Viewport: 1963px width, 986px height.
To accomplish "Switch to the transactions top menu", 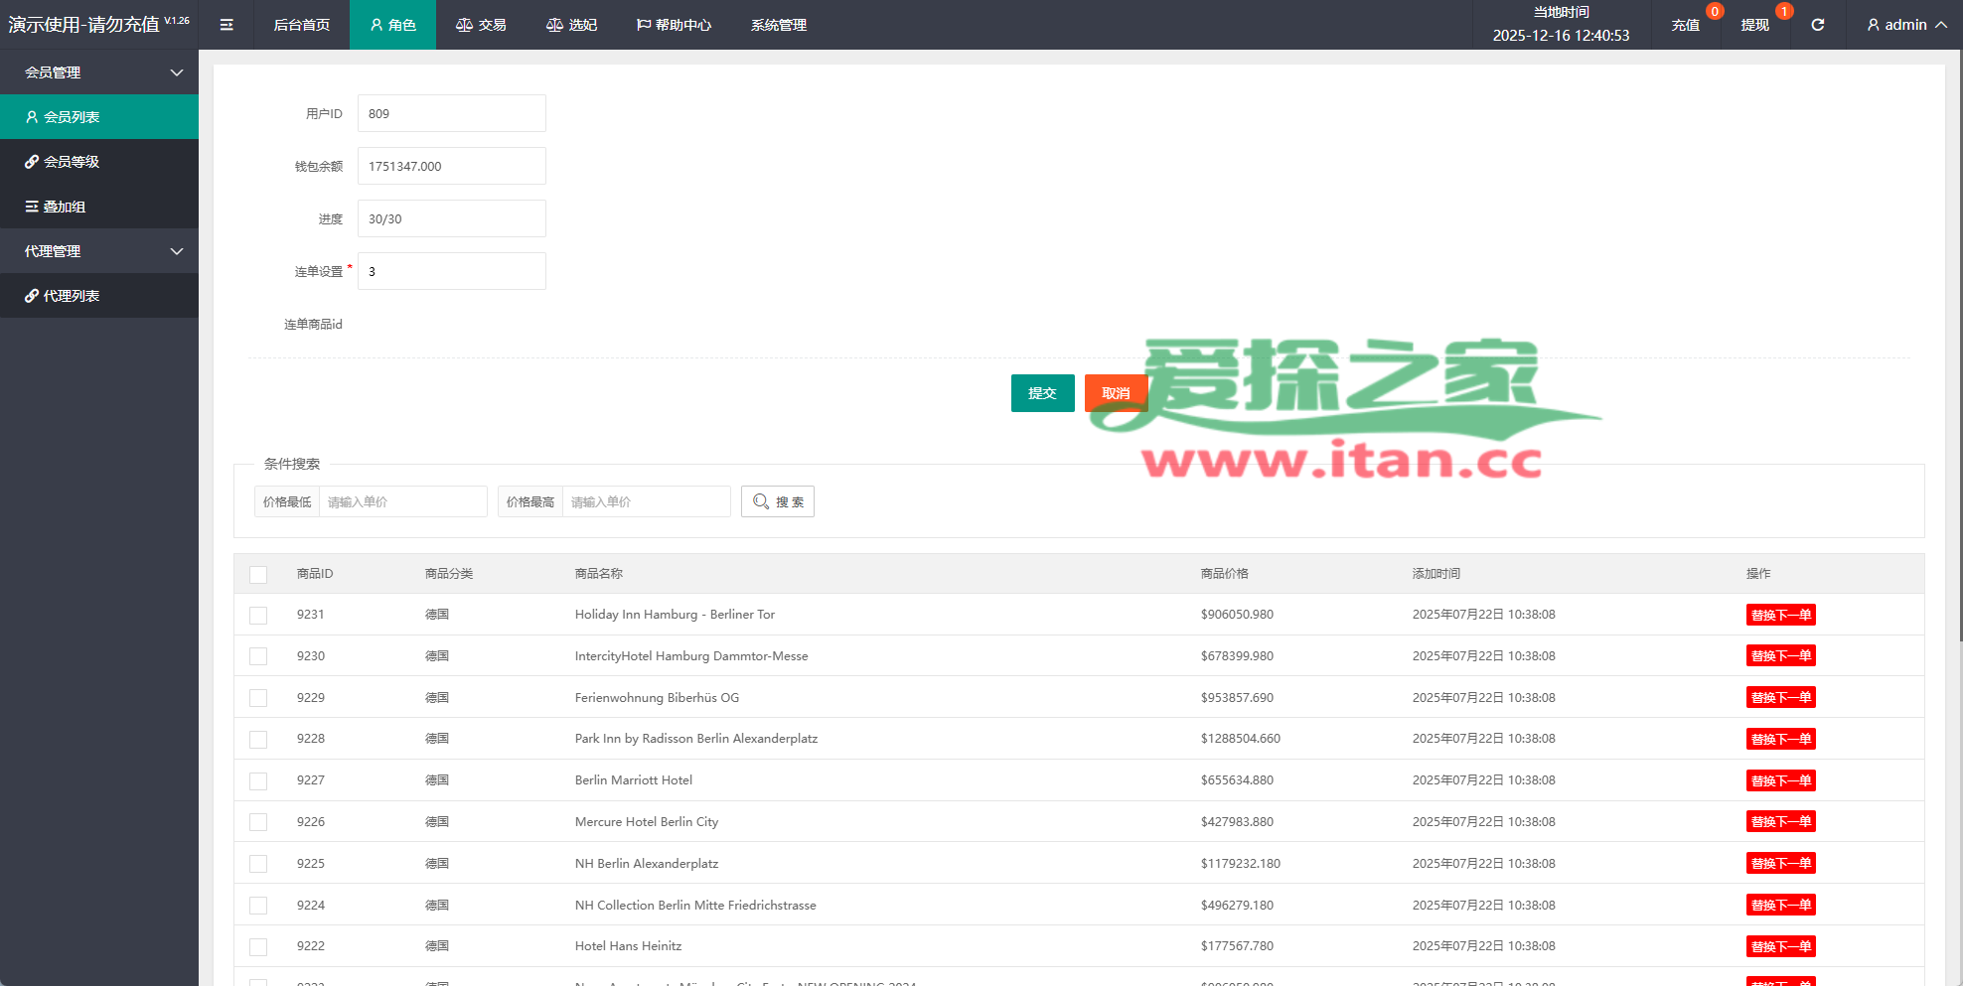I will pos(481,25).
